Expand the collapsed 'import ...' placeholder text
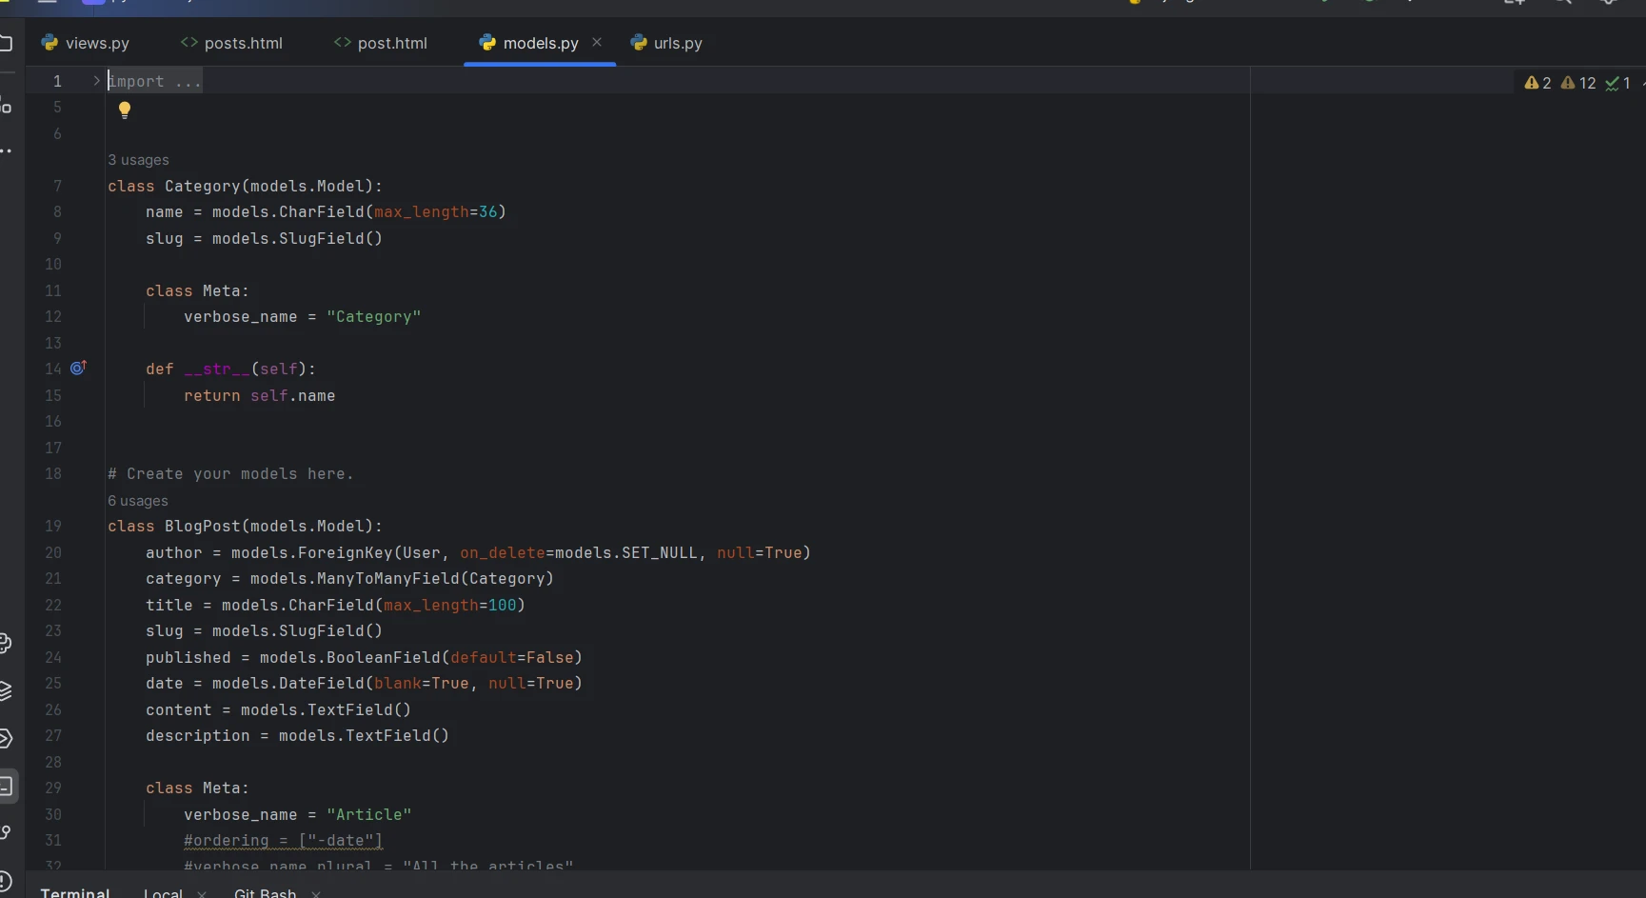 click(155, 82)
